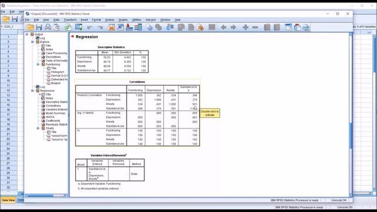Click the Descriptive Statistics table title
This screenshot has width=377, height=212.
[x=111, y=47]
